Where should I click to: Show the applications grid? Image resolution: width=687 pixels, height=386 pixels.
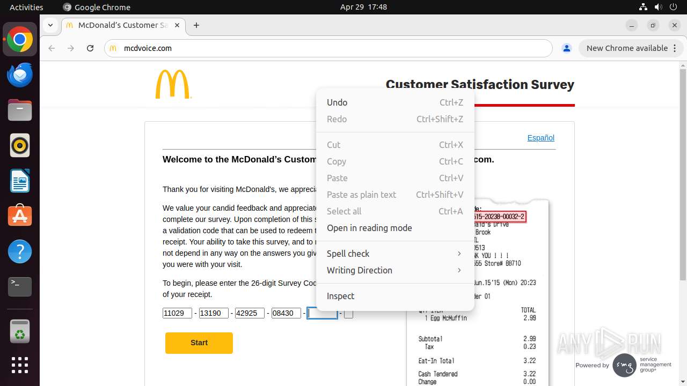click(x=20, y=365)
